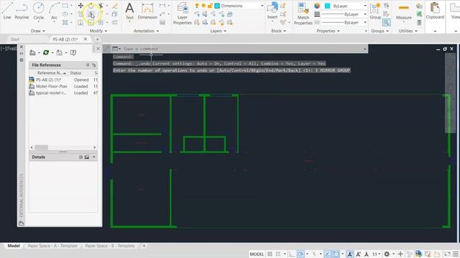The height and width of the screenshot is (258, 460).
Task: Open the ByLayer color dropdown
Action: (365, 6)
